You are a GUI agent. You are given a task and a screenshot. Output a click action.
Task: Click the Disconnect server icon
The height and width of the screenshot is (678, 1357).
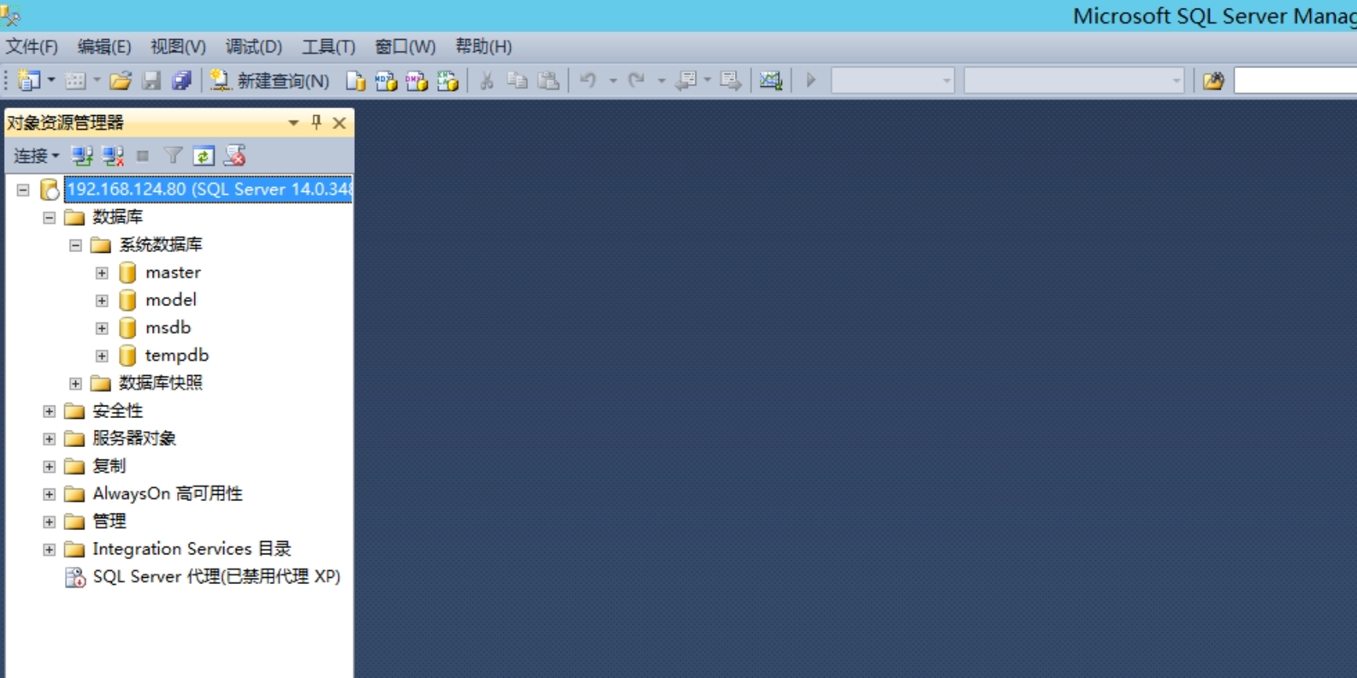pos(113,156)
